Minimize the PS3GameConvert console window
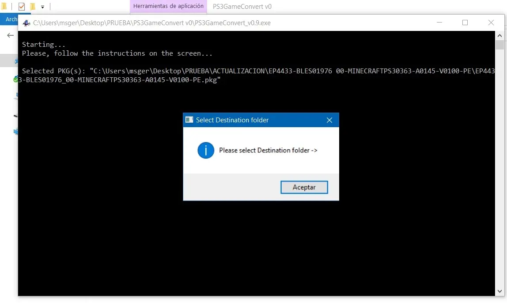The height and width of the screenshot is (303, 507). 439,23
